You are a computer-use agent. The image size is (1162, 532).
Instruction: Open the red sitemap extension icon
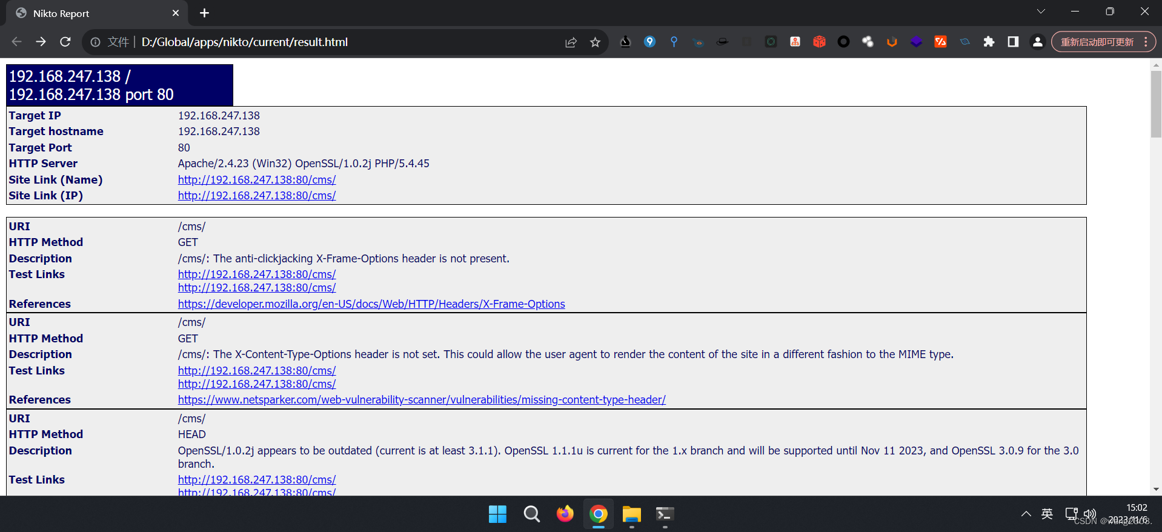[x=795, y=42]
